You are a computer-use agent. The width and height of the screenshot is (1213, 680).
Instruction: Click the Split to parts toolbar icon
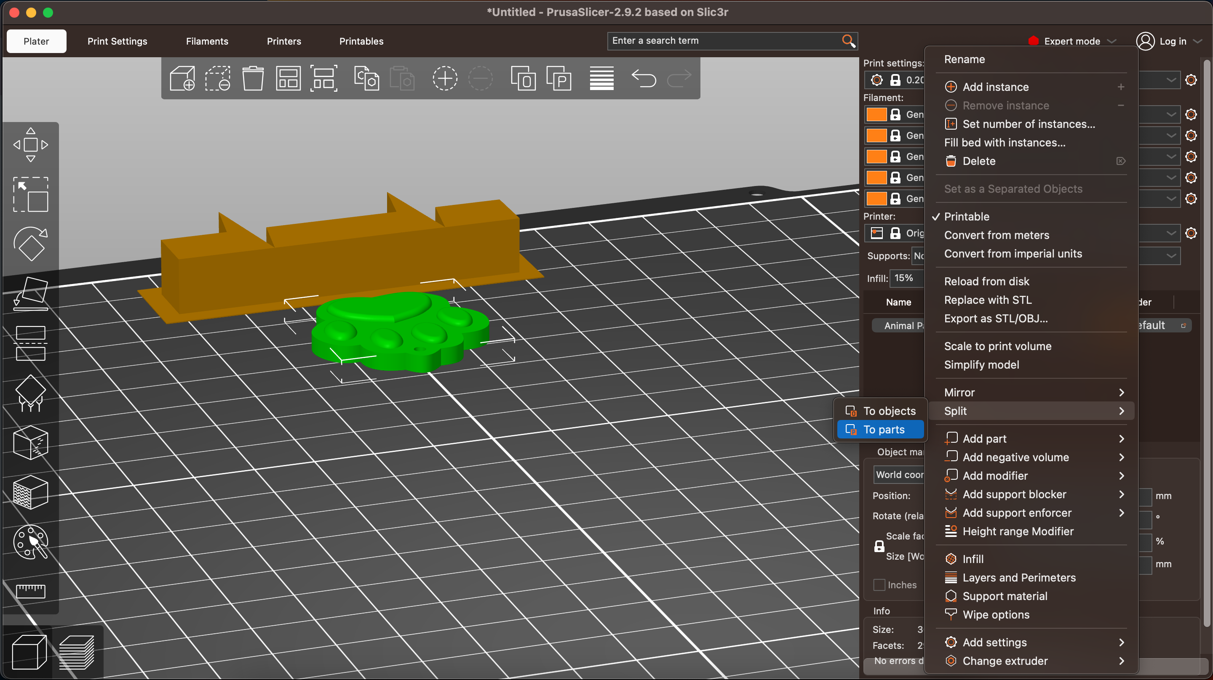(559, 78)
